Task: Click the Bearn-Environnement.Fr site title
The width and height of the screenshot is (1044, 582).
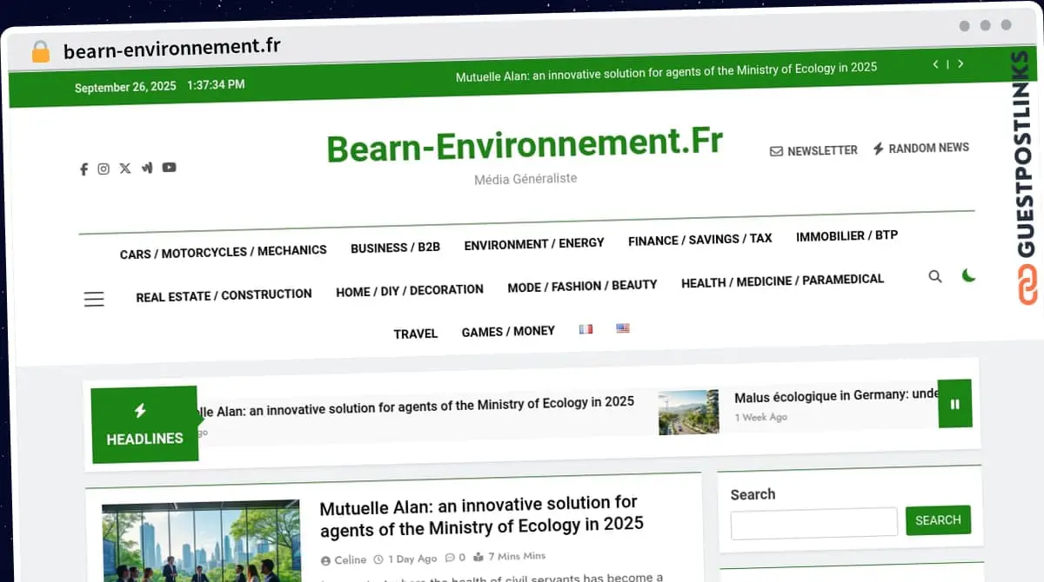Action: click(525, 144)
